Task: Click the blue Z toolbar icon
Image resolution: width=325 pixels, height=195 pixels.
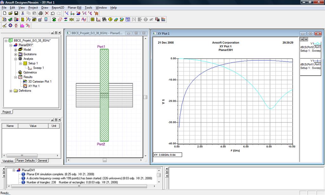Action: [66, 19]
